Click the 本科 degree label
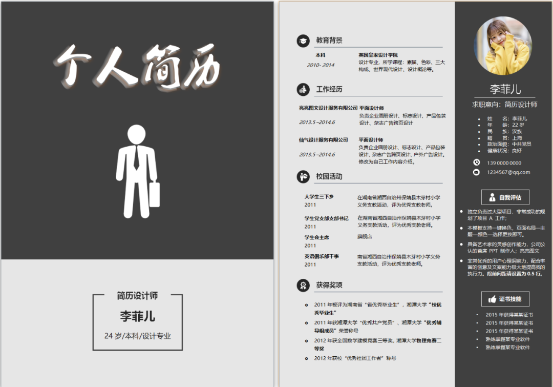 point(321,55)
